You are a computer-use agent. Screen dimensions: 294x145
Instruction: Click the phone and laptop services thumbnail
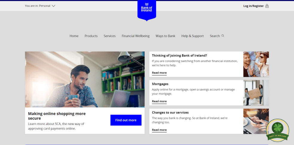pyautogui.click(x=256, y=121)
